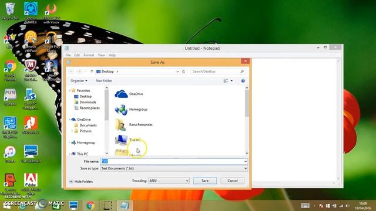Screen dimensions: 376x211
Task: Click Desktop breadcrumb chevron in address bar
Action: tap(117, 72)
